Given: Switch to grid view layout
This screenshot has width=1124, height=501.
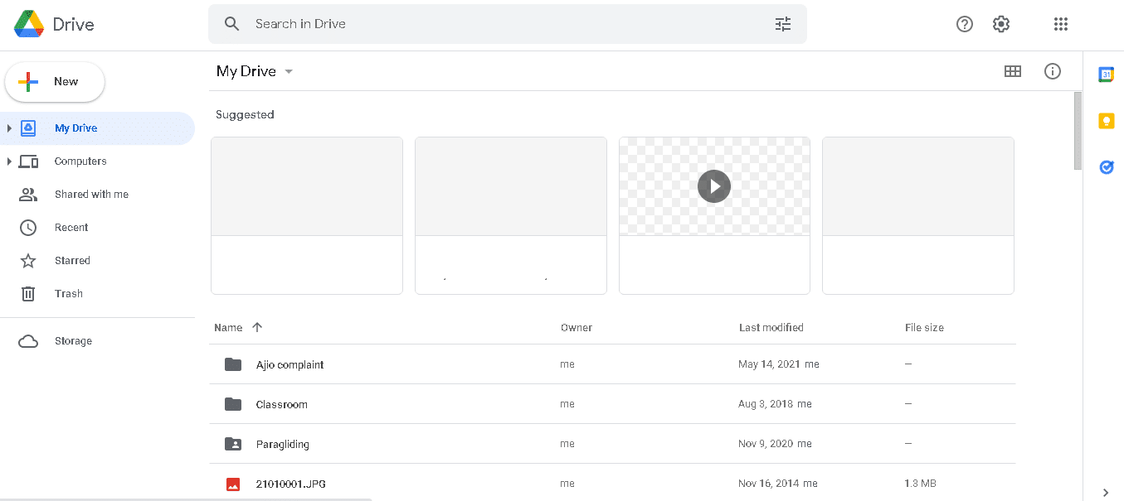Looking at the screenshot, I should 1012,71.
